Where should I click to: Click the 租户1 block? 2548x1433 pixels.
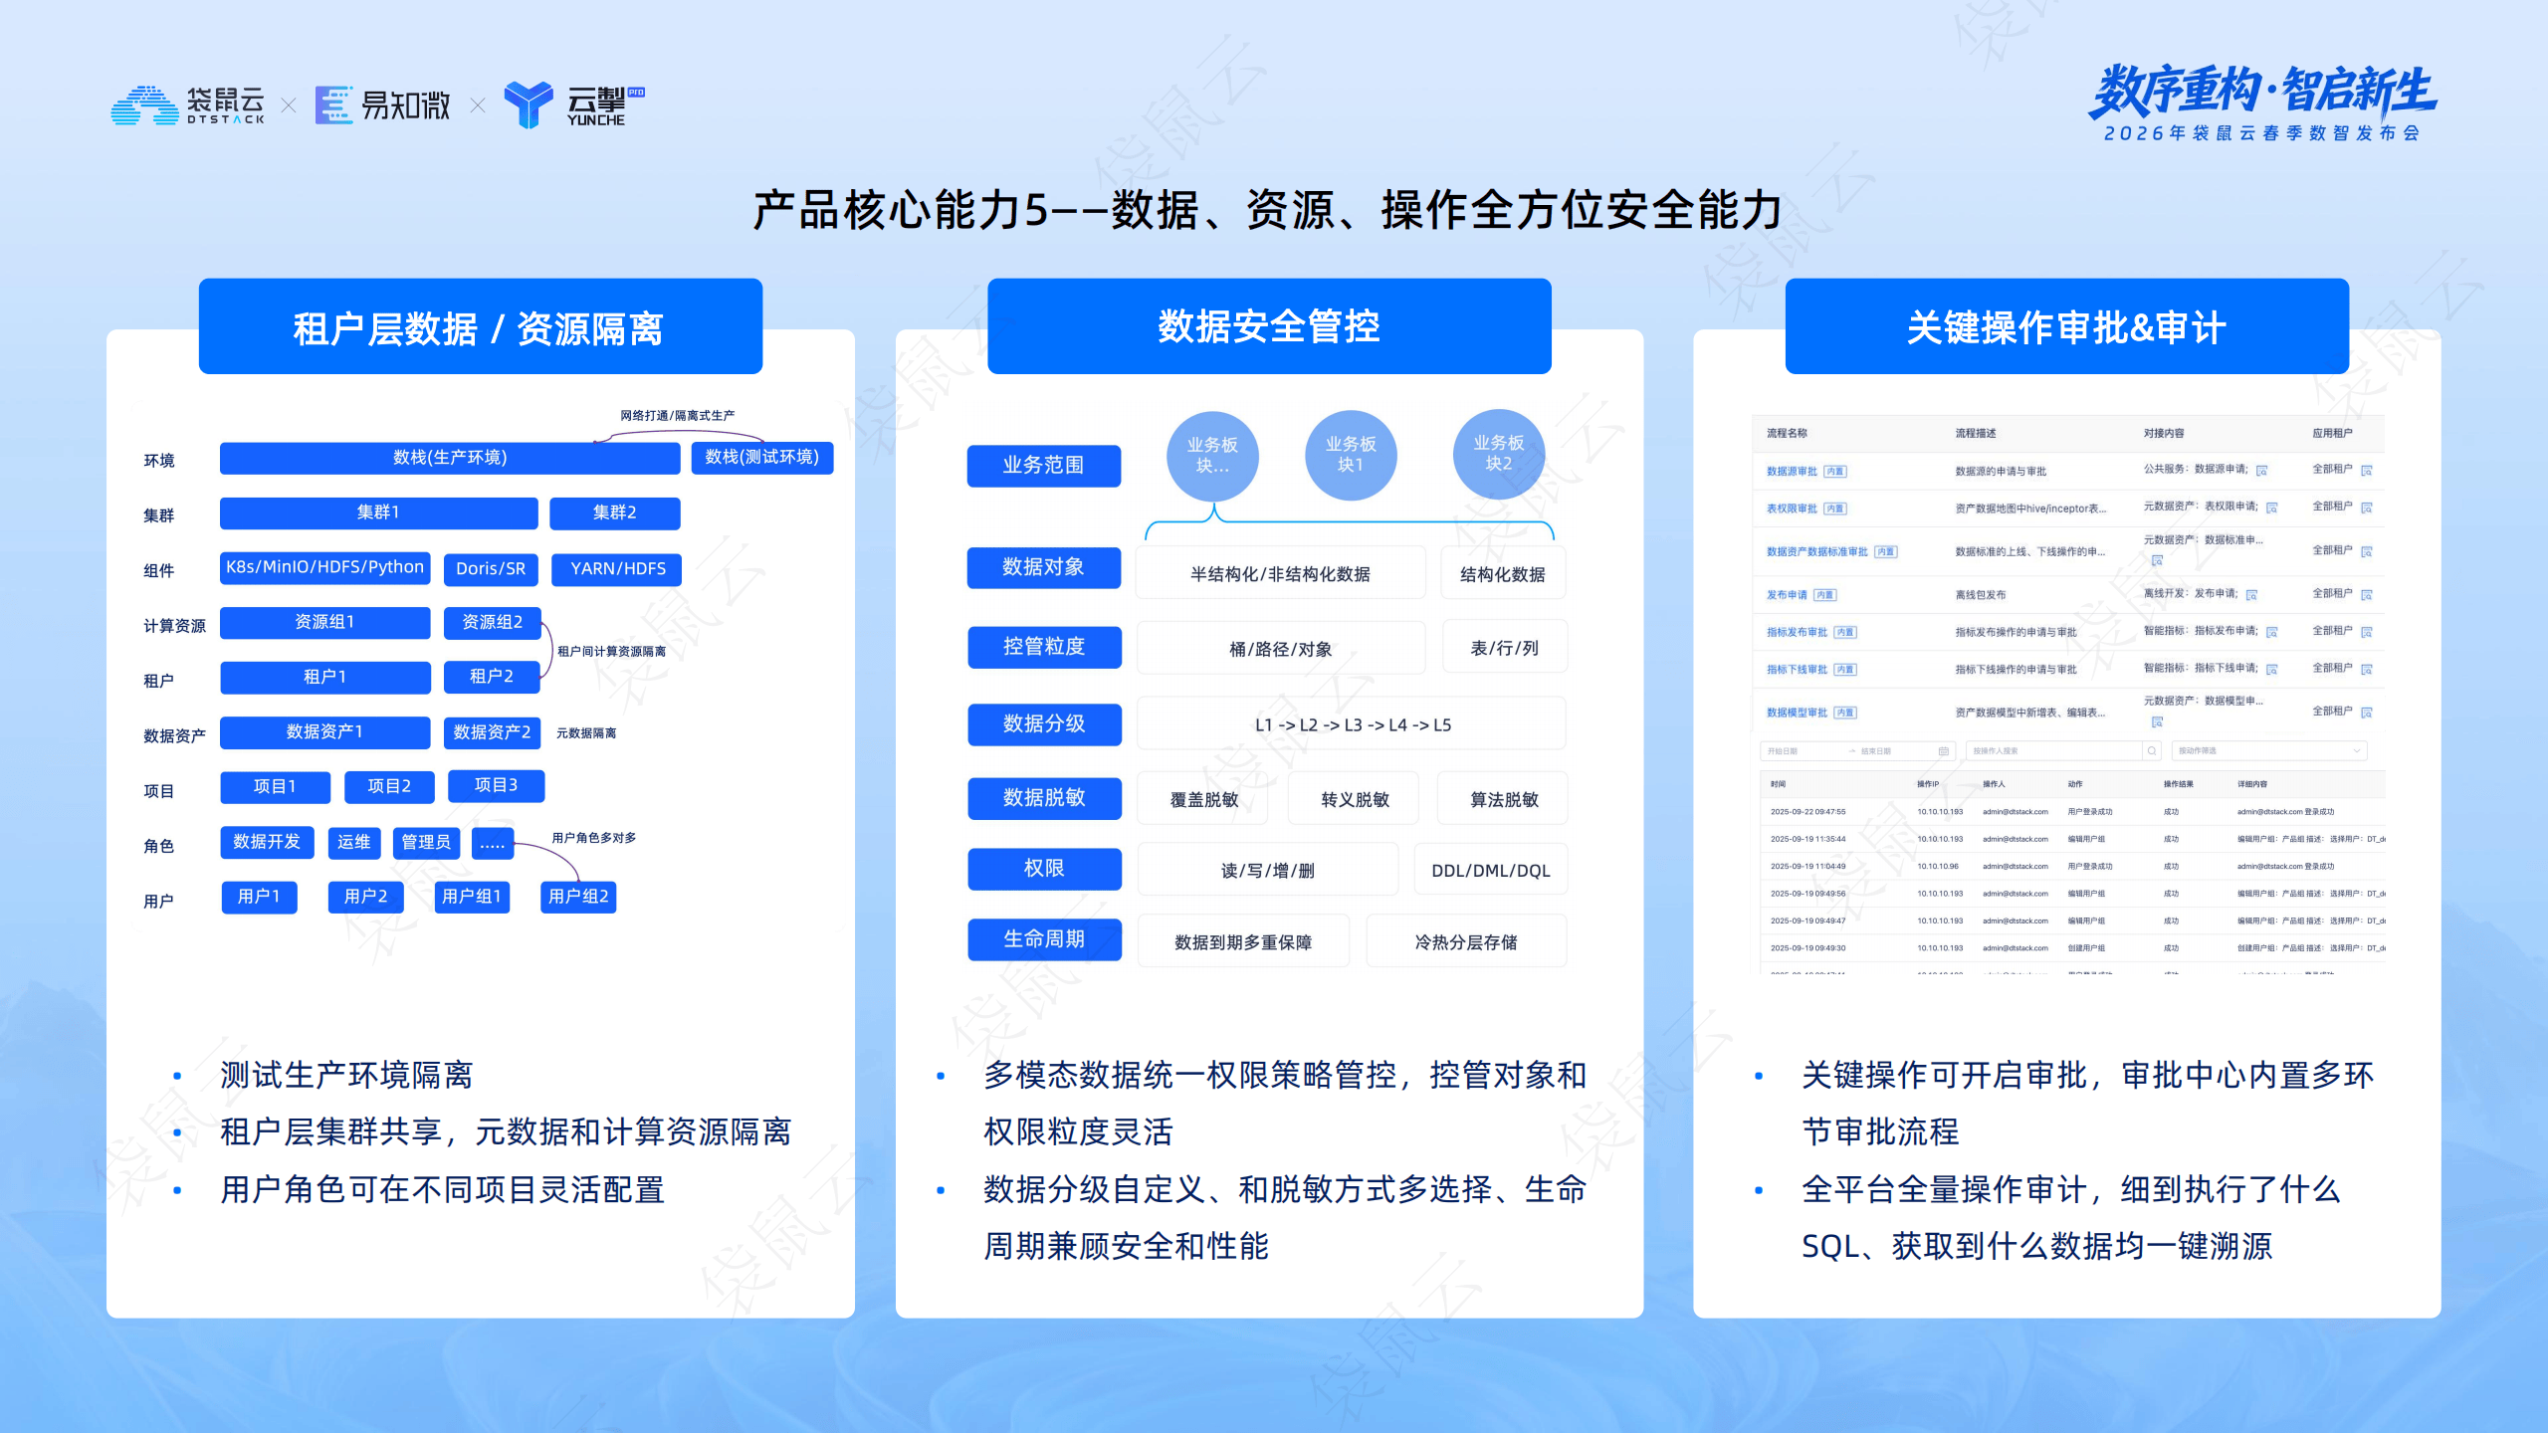[x=325, y=678]
